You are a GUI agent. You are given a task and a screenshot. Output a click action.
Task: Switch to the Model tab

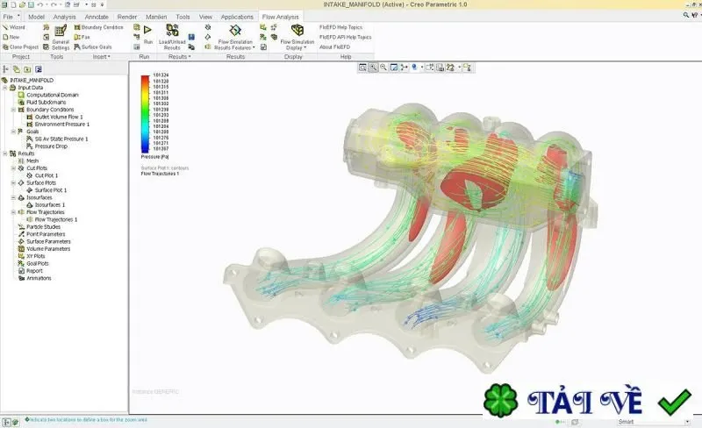click(x=36, y=17)
